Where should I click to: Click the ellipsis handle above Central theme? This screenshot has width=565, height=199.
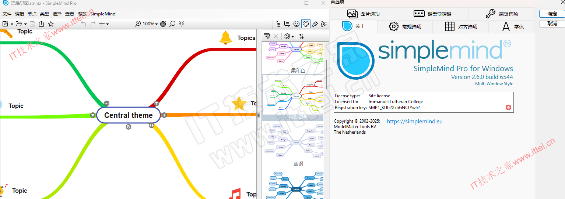106,103
